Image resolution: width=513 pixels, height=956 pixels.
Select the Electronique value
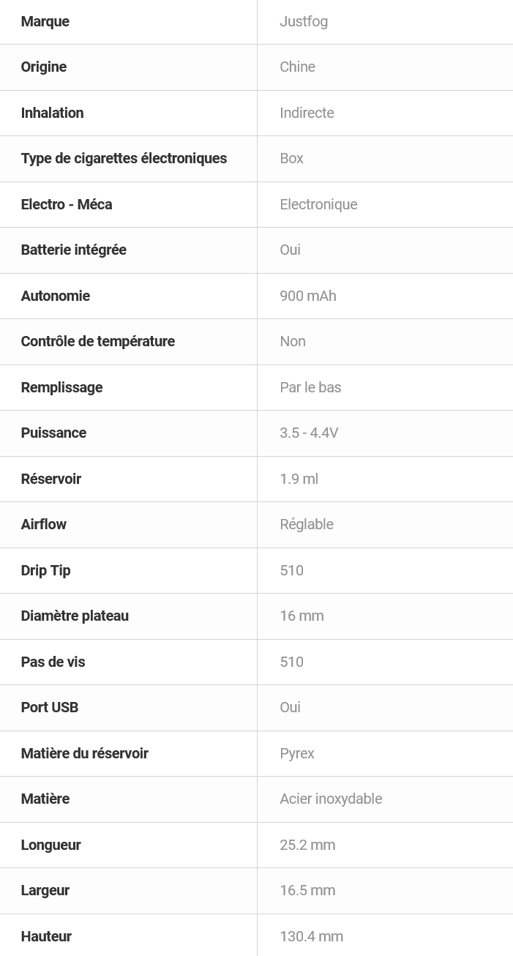pyautogui.click(x=318, y=204)
